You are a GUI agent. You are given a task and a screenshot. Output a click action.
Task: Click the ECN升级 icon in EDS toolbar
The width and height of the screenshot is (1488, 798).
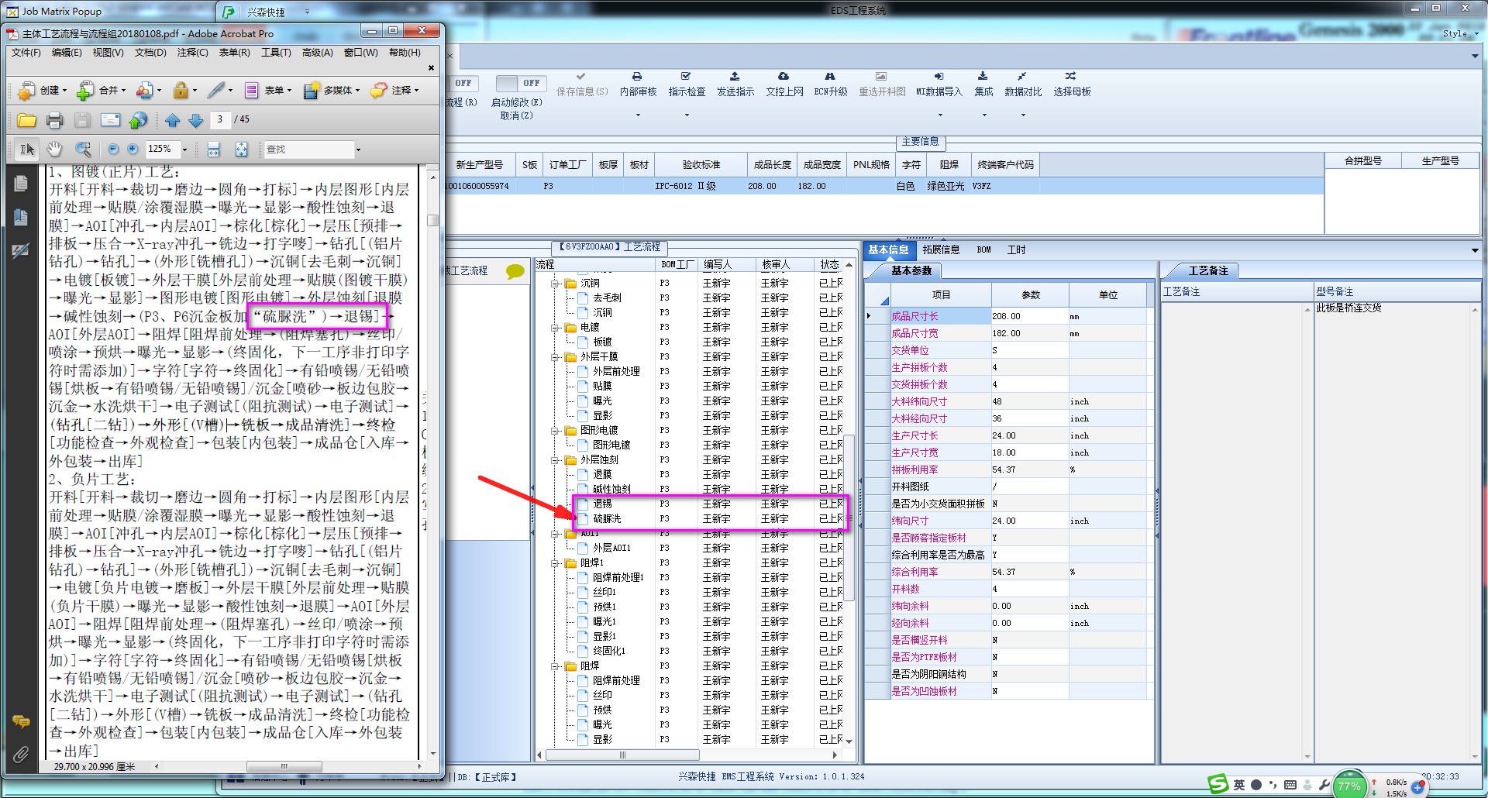(830, 77)
